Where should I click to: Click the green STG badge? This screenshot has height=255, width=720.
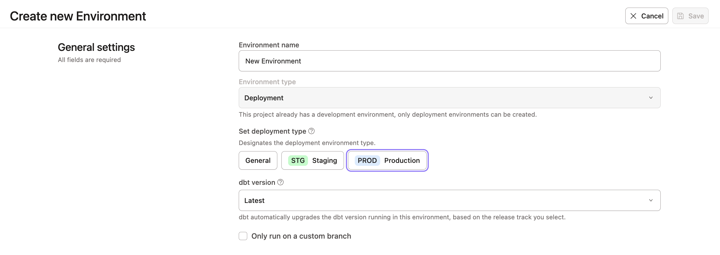[x=298, y=161]
